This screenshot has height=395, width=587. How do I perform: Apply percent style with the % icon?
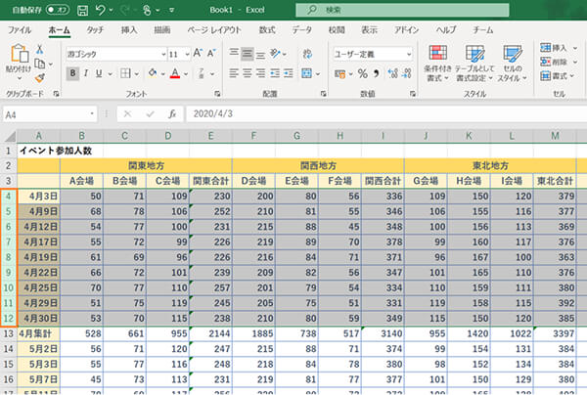pos(362,73)
